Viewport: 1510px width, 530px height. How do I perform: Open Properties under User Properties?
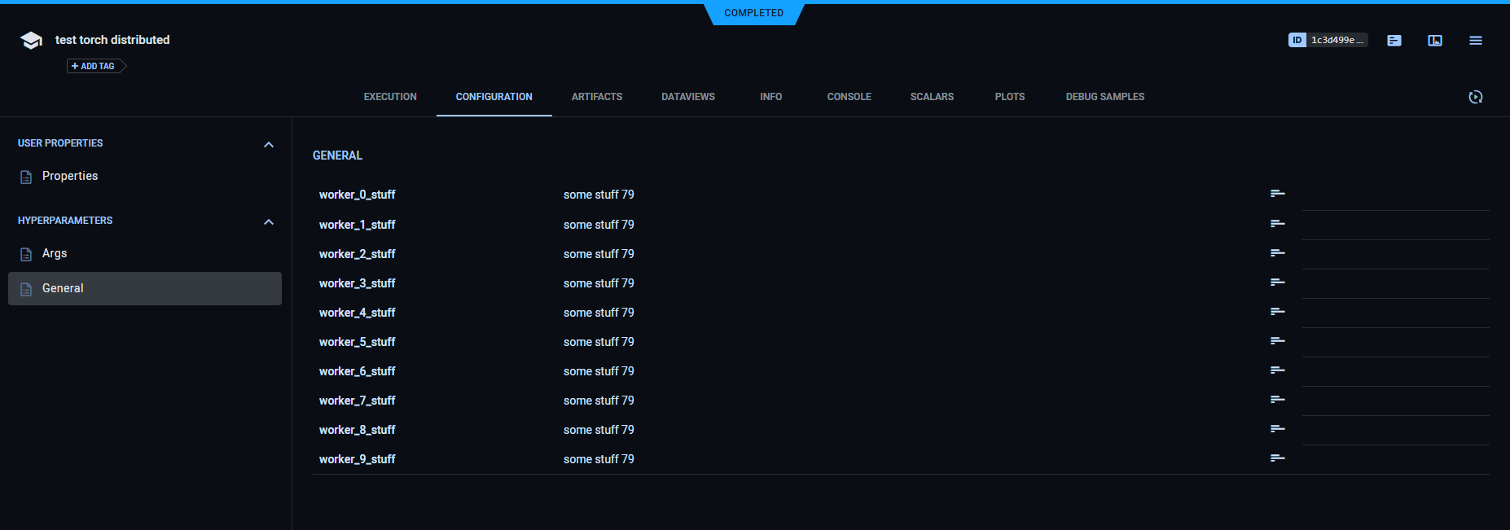69,177
